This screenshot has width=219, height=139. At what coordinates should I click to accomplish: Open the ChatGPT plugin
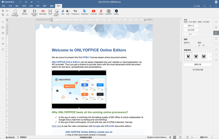(109, 12)
